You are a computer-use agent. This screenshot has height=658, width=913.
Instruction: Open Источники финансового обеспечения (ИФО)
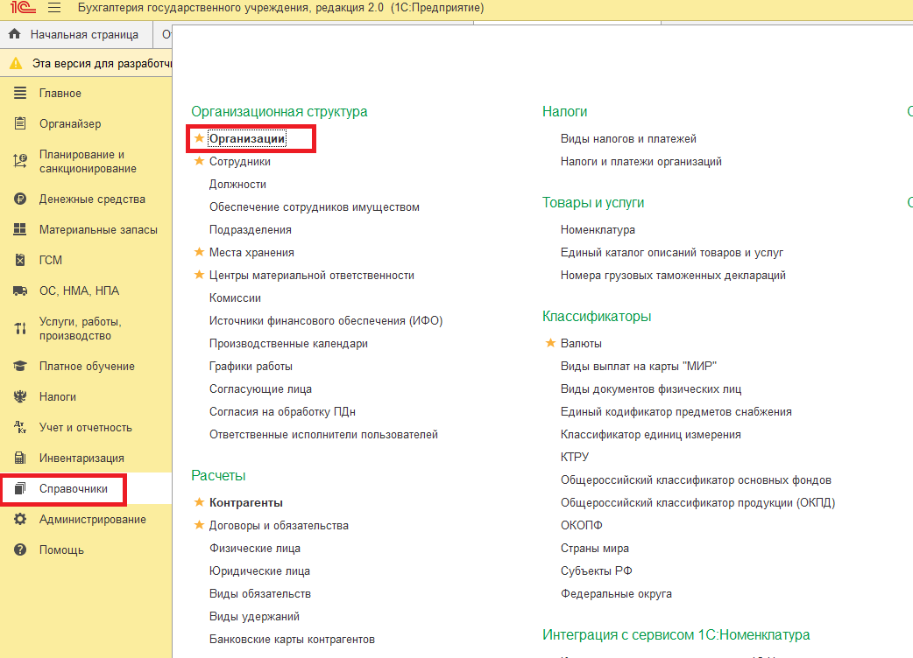coord(326,320)
